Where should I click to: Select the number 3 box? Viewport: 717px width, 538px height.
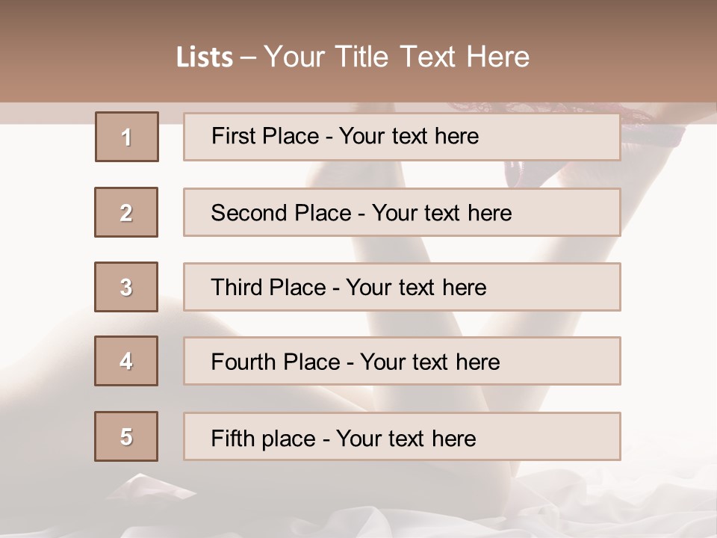click(126, 287)
